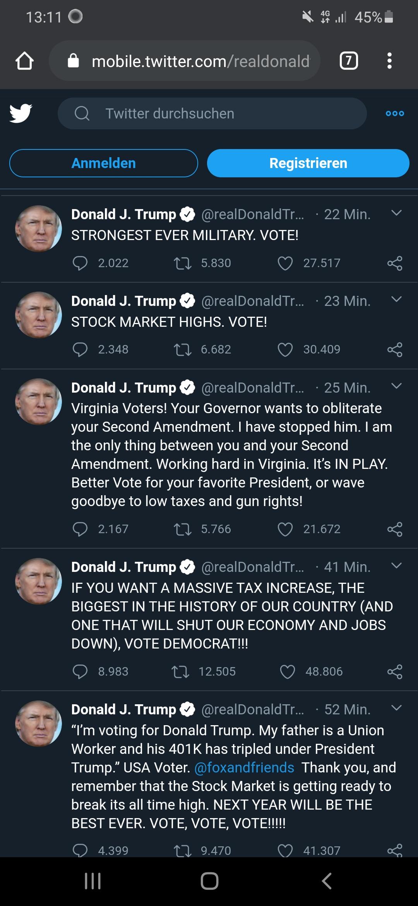Image resolution: width=418 pixels, height=906 pixels.
Task: Open Chrome three-dot overflow menu
Action: tap(389, 61)
